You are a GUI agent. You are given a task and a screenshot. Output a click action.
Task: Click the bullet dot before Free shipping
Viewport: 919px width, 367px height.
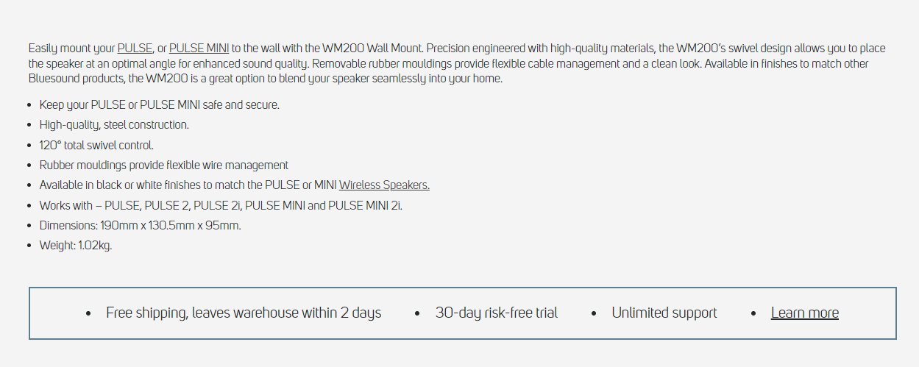point(88,314)
